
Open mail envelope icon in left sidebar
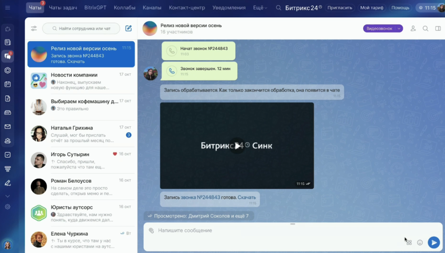(x=7, y=127)
